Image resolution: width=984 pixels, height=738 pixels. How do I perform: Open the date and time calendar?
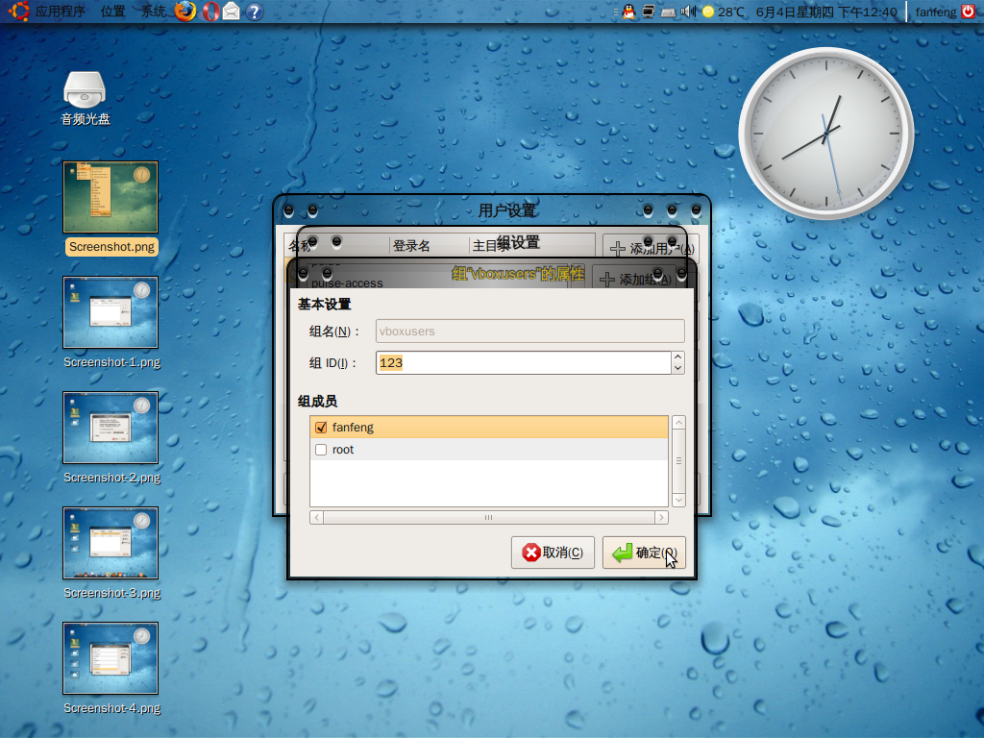[825, 12]
